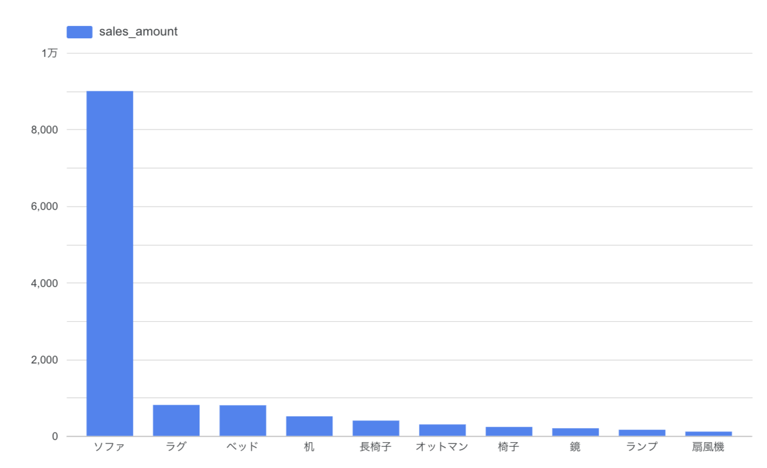The image size is (767, 468).
Task: Click the 1万 y-axis label
Action: coord(50,53)
